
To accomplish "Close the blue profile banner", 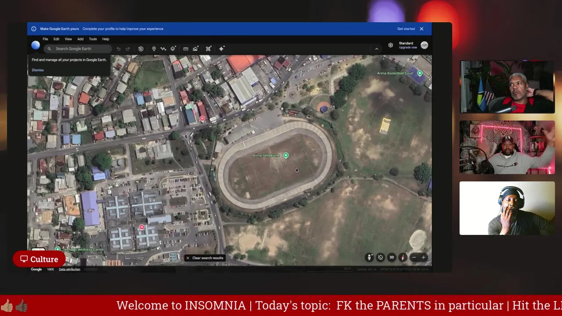I will point(421,29).
